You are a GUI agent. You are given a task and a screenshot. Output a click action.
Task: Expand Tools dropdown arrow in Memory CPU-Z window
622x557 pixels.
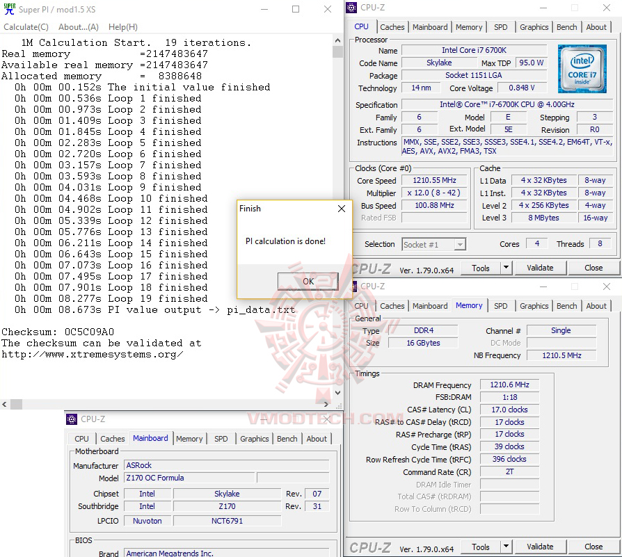[507, 547]
